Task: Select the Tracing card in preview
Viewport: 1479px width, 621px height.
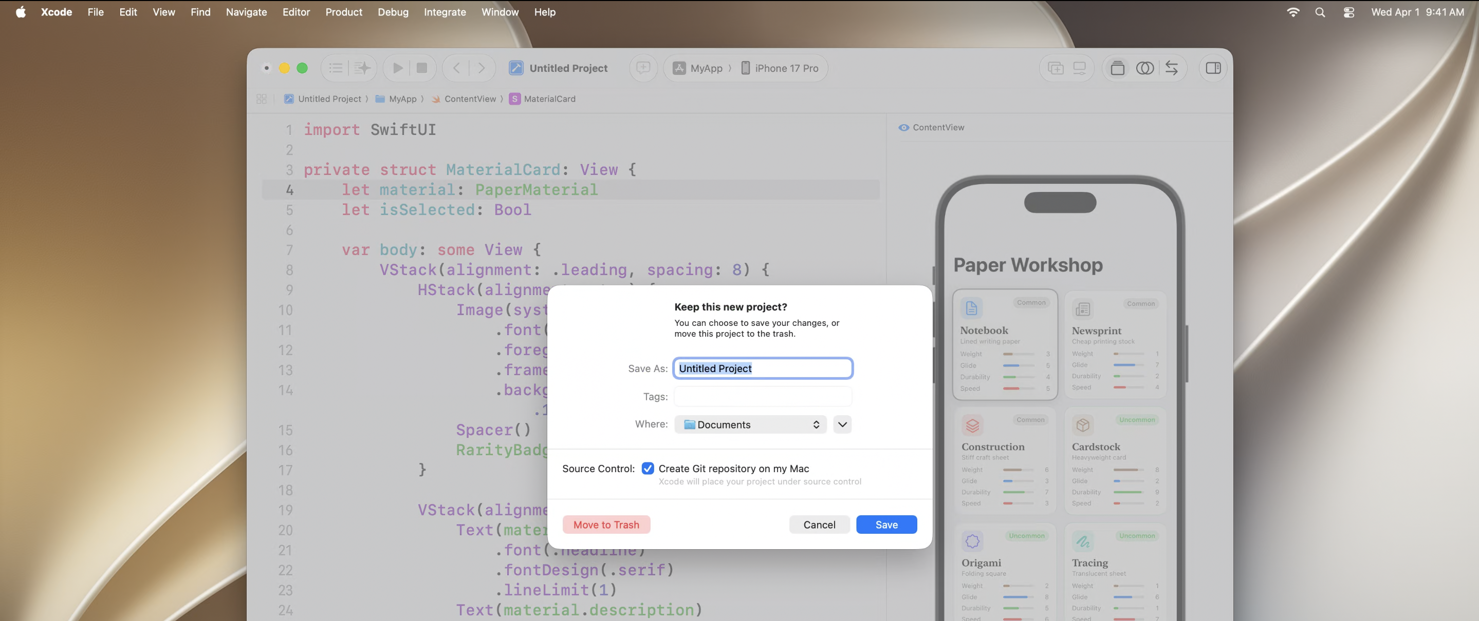Action: tap(1115, 572)
